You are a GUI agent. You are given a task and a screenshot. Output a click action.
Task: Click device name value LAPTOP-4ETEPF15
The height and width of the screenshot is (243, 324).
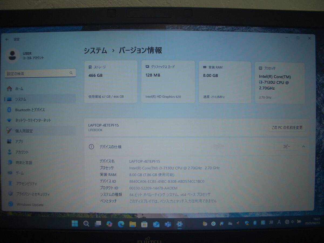[145, 161]
